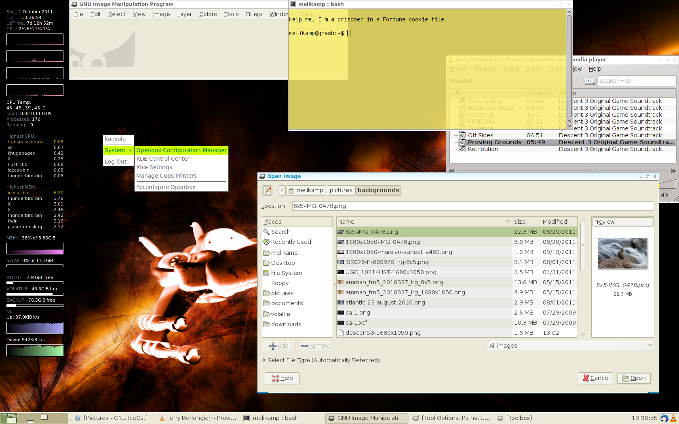Sort files by the Size column
This screenshot has height=424, width=679.
pos(526,222)
